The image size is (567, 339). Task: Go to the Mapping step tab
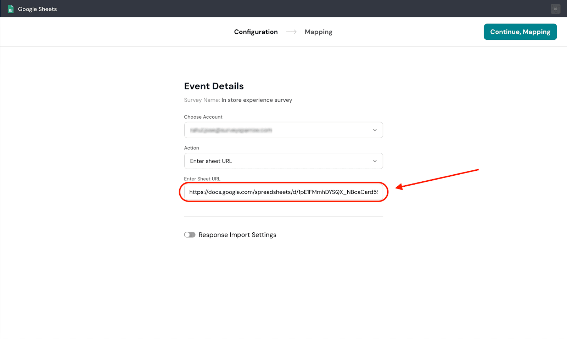[318, 32]
